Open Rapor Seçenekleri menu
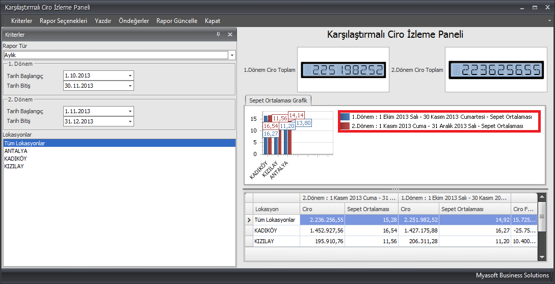555x284 pixels. (63, 21)
